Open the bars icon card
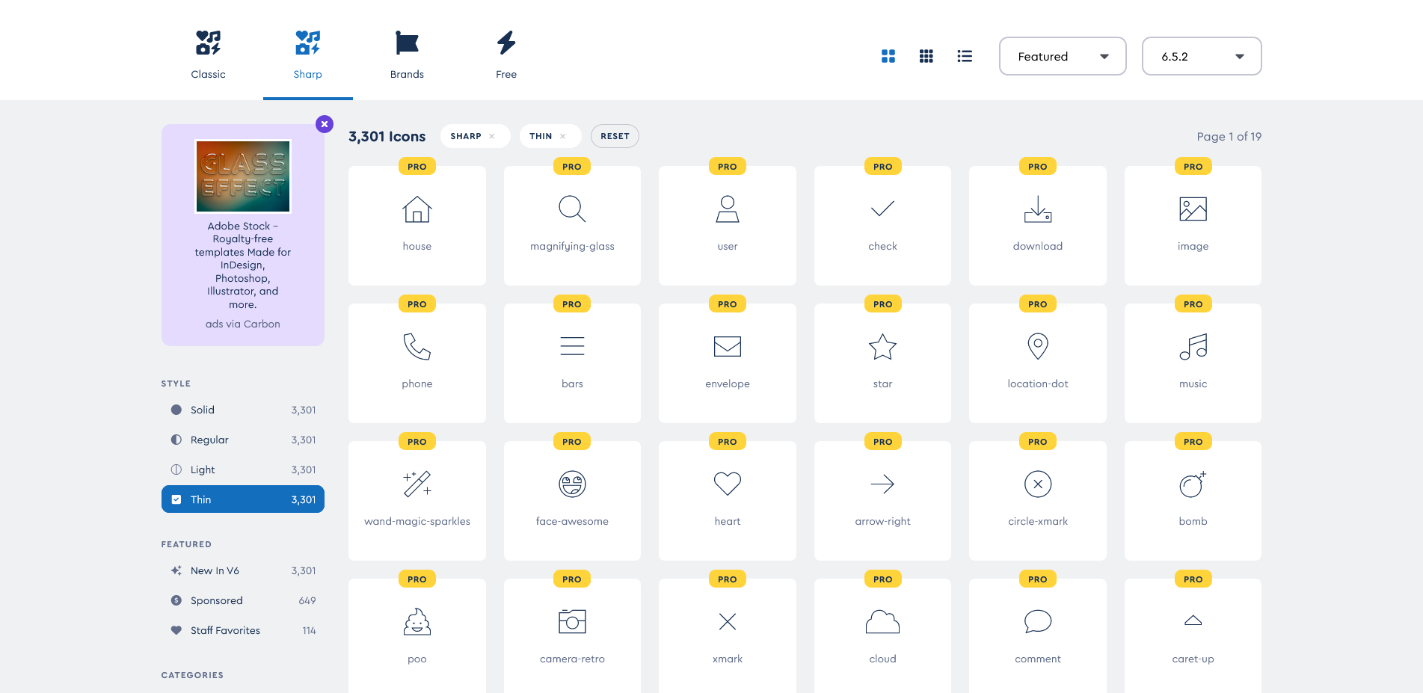Image resolution: width=1423 pixels, height=693 pixels. coord(572,363)
